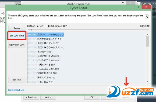Select the lyric line at 00:44.79
Viewport: 156px width, 102px height.
(x=45, y=39)
